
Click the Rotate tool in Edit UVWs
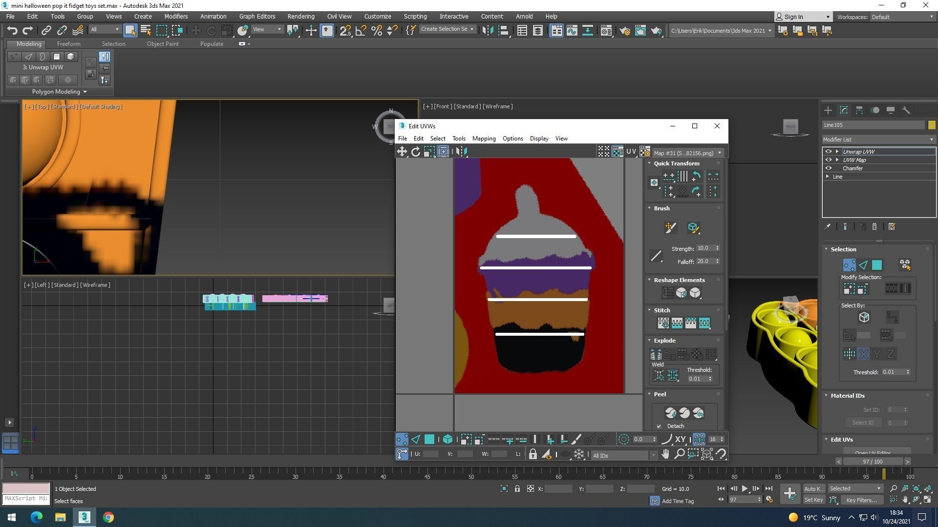pos(416,152)
